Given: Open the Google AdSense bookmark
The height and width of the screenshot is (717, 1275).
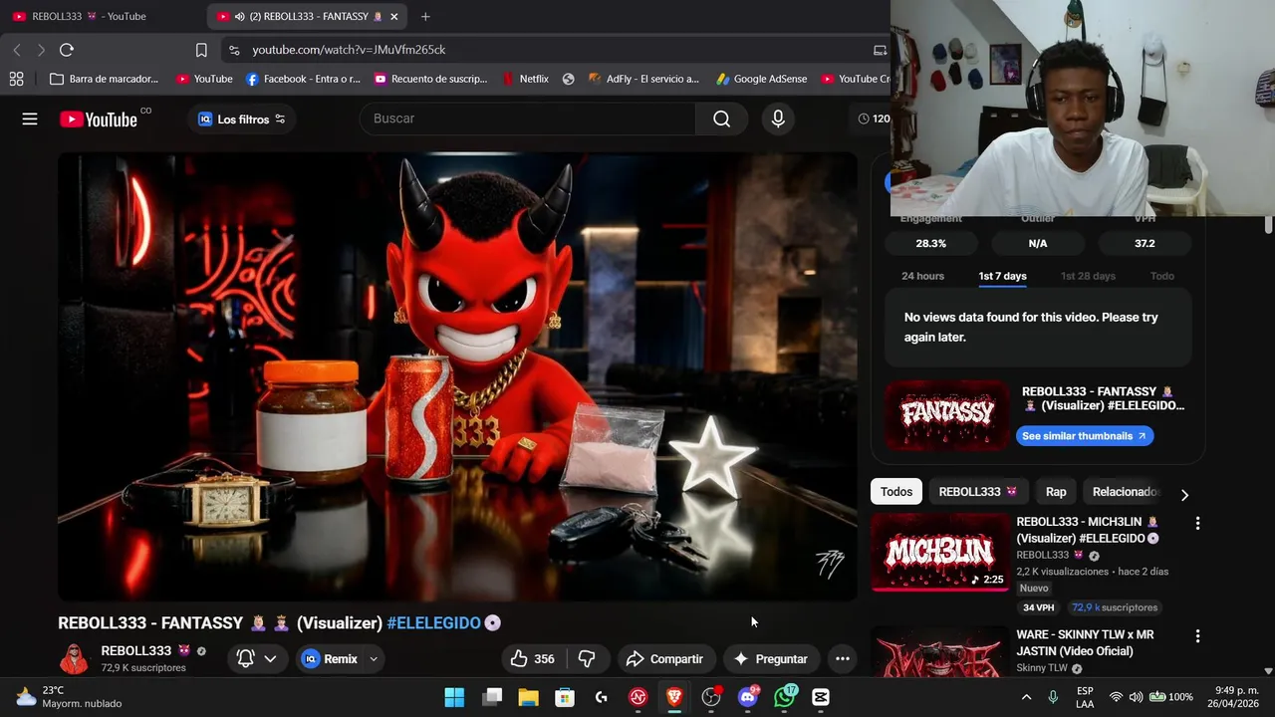Looking at the screenshot, I should [761, 79].
